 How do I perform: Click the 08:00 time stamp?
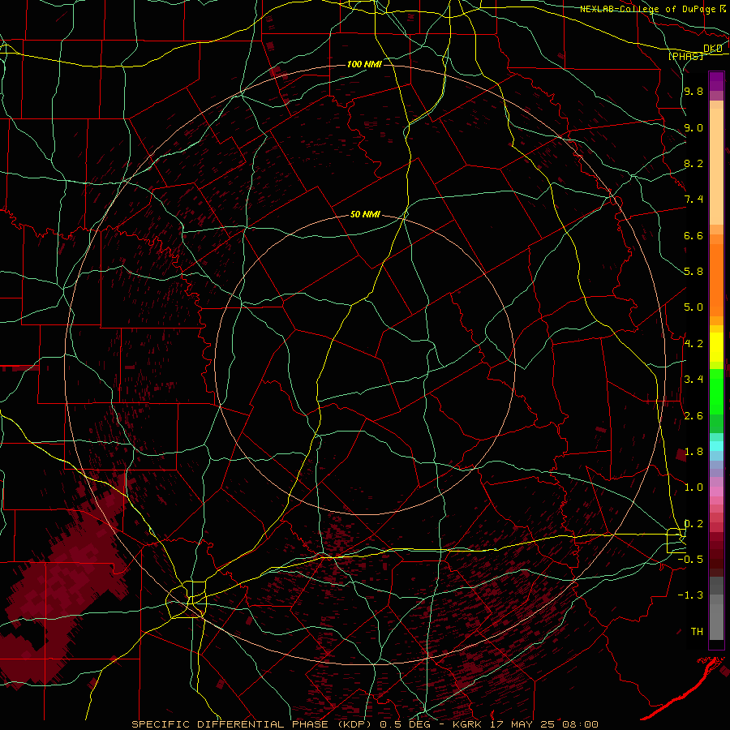point(580,724)
